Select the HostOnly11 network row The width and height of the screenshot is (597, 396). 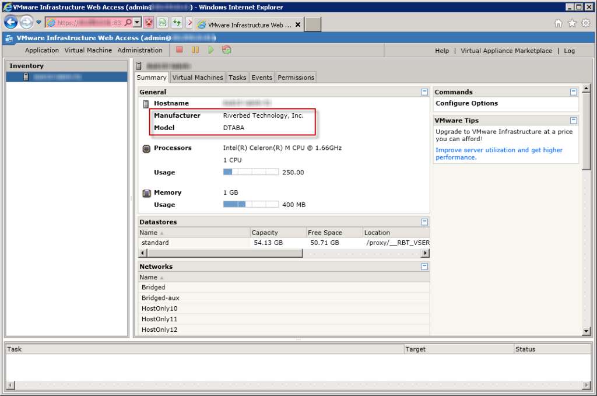[284, 319]
